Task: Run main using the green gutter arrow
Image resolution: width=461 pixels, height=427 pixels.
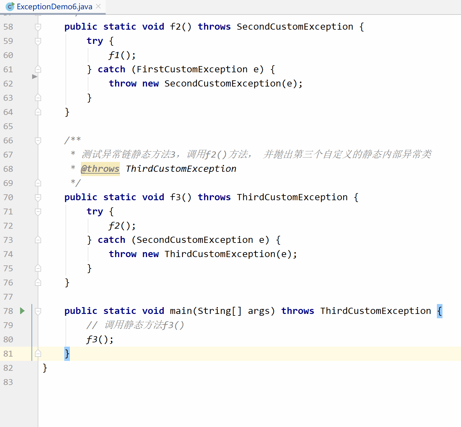Action: [x=22, y=311]
